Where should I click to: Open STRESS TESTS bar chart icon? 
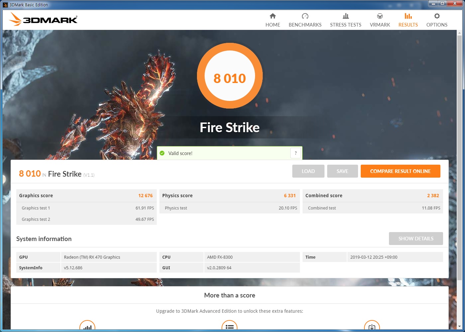(x=346, y=16)
